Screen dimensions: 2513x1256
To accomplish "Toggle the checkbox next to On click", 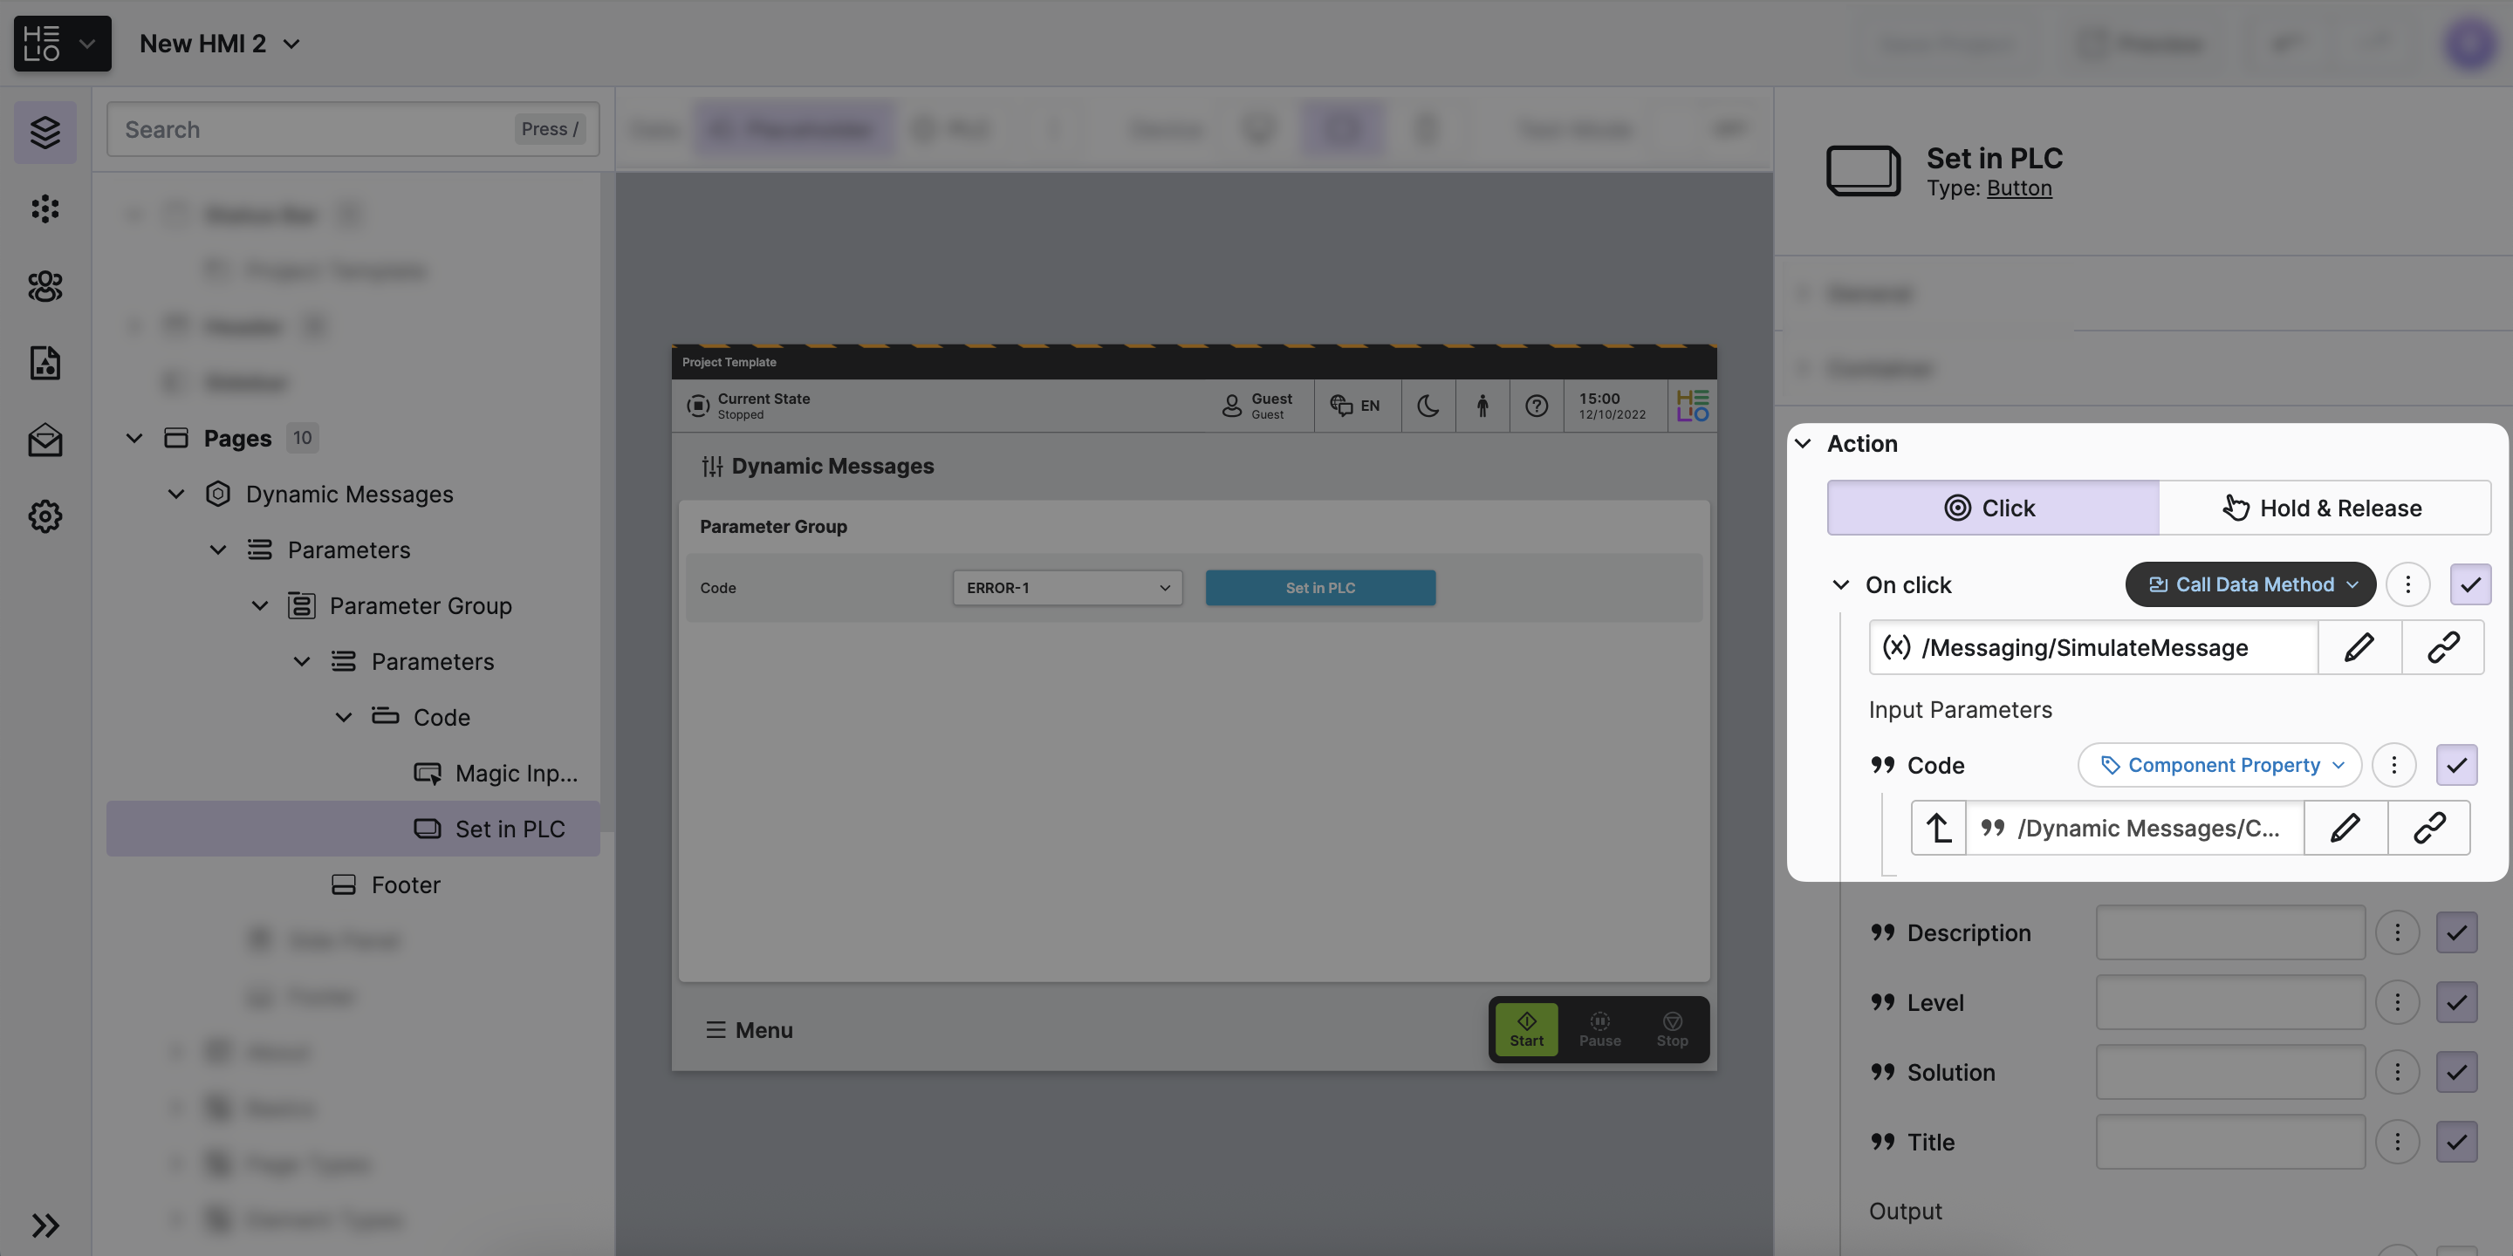I will [x=2470, y=584].
